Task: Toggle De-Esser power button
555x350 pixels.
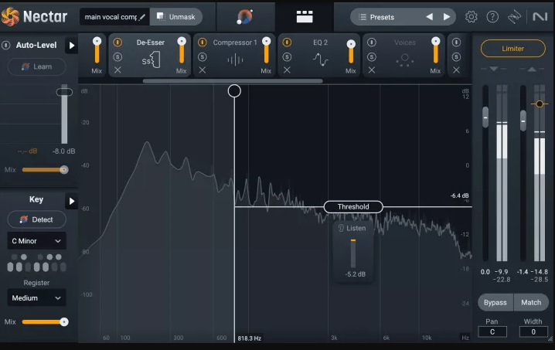Action: coord(117,42)
